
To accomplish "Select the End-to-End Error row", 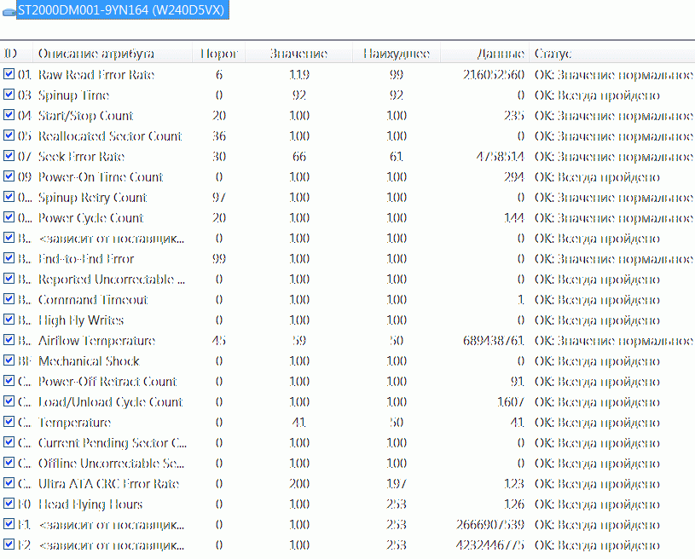I will pos(86,259).
